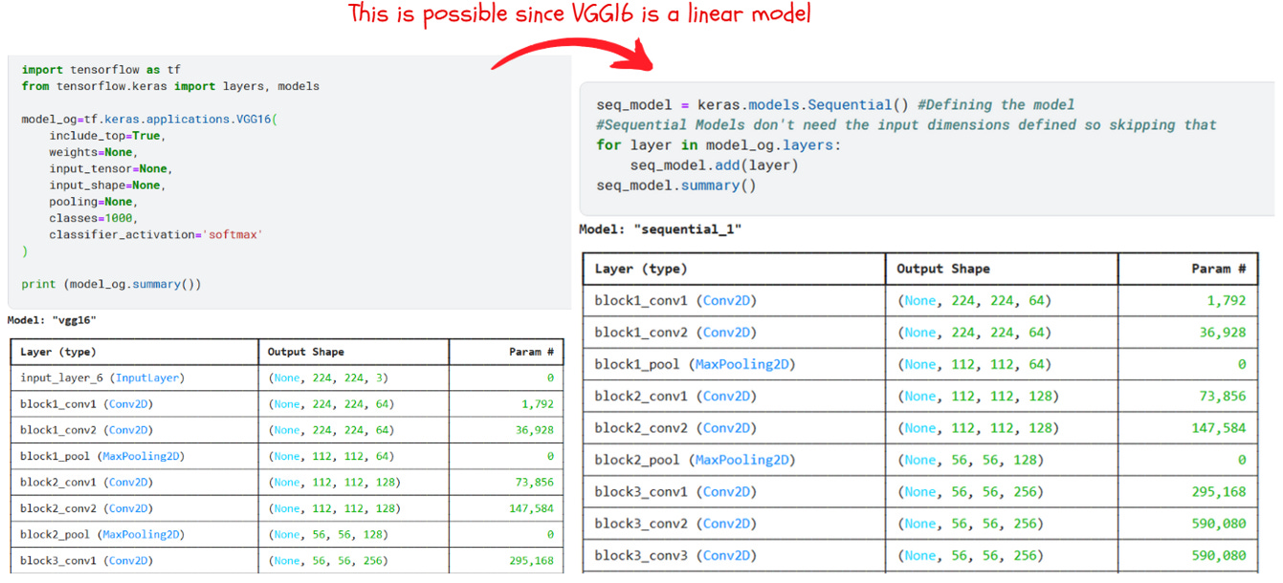The width and height of the screenshot is (1283, 583).
Task: Click the 'Model: "vgg16"' output label
Action: click(x=52, y=320)
